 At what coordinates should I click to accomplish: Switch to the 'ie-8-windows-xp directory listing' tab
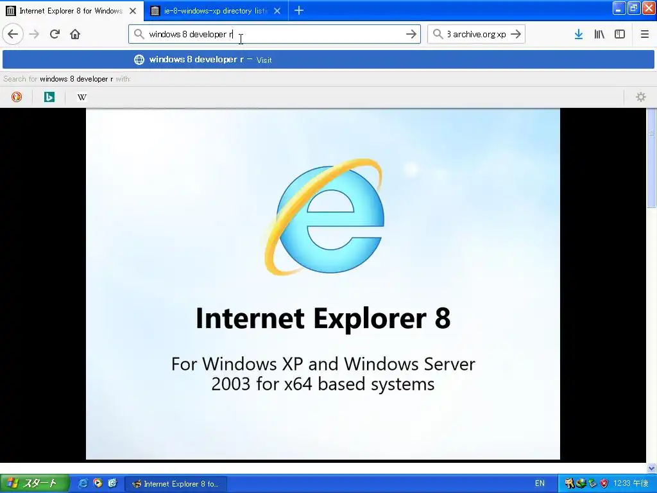pos(216,10)
